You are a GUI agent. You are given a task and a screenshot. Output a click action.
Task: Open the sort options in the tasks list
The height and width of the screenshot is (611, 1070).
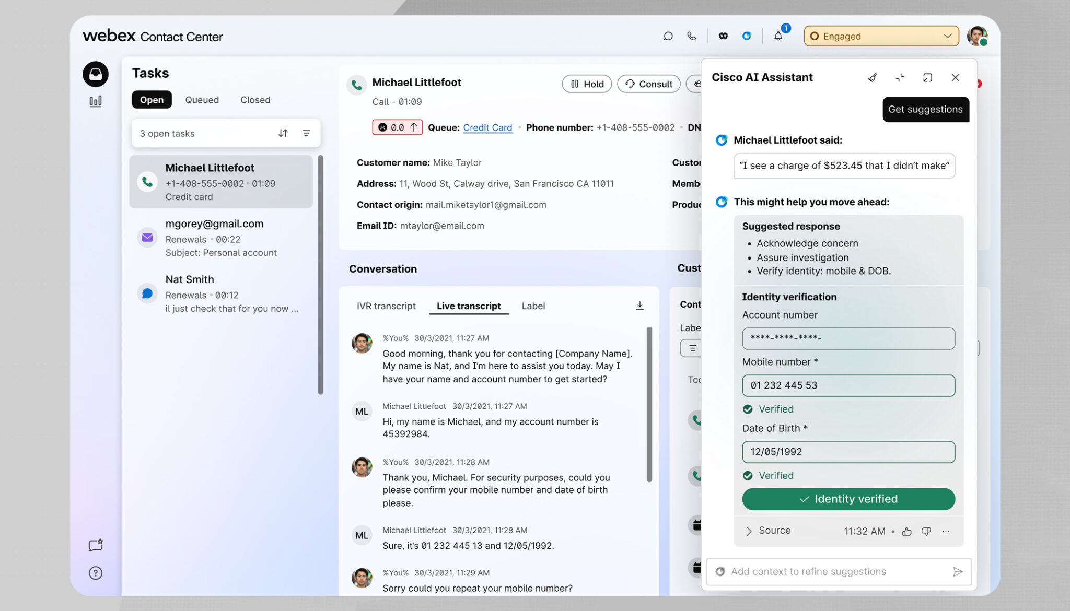[283, 133]
